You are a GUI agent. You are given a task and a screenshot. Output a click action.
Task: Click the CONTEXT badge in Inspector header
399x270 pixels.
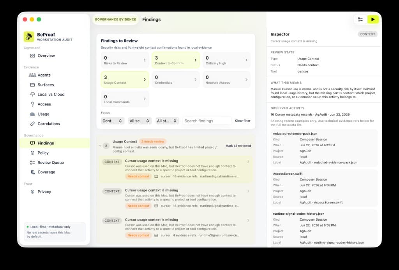click(x=367, y=34)
